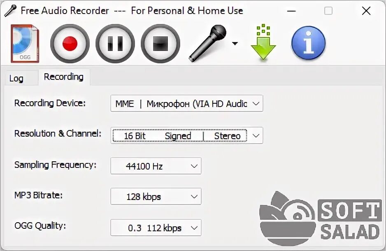Open the Recording Device dropdown
Image resolution: width=386 pixels, height=251 pixels.
click(186, 103)
